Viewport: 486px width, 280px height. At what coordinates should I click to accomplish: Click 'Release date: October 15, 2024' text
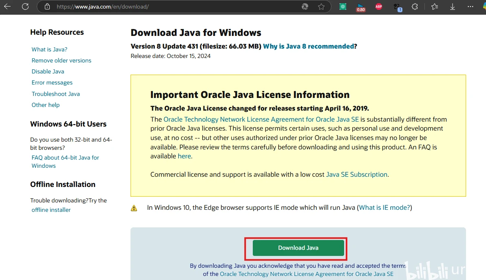coord(170,56)
